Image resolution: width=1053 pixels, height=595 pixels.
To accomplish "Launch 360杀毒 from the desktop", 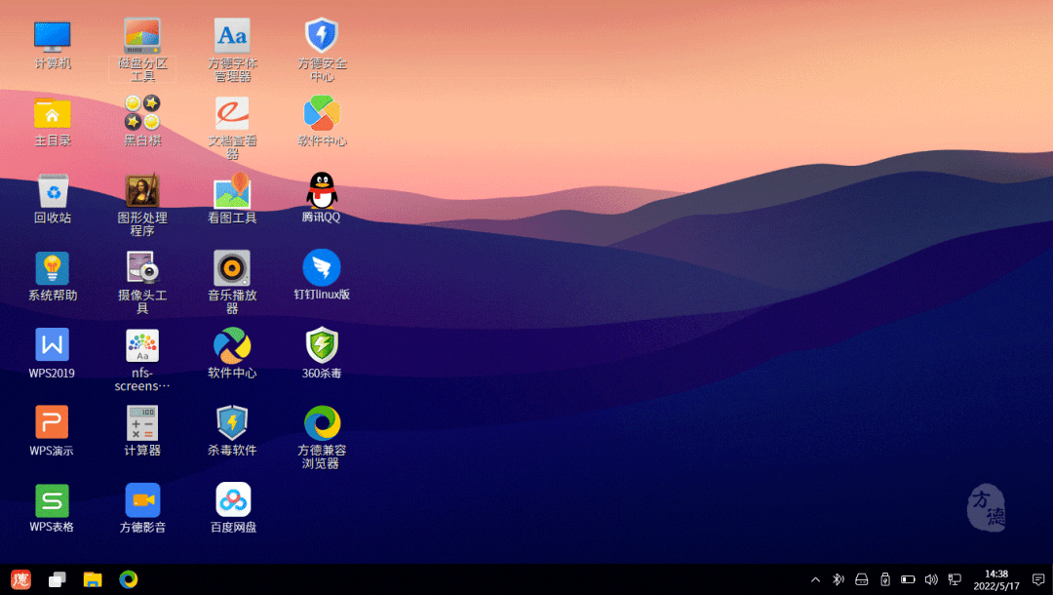I will (322, 345).
